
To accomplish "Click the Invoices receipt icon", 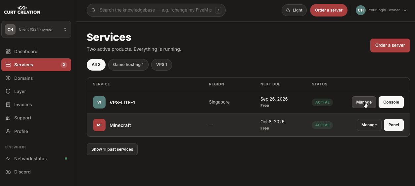I will coord(8,105).
